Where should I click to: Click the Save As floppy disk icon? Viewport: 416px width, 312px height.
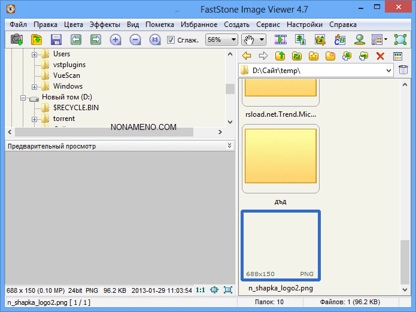[x=56, y=40]
